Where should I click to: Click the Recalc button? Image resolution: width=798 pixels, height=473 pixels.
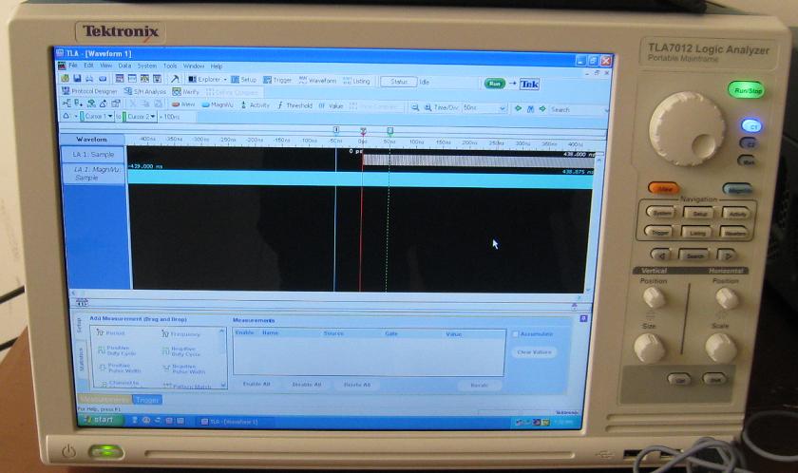point(480,386)
